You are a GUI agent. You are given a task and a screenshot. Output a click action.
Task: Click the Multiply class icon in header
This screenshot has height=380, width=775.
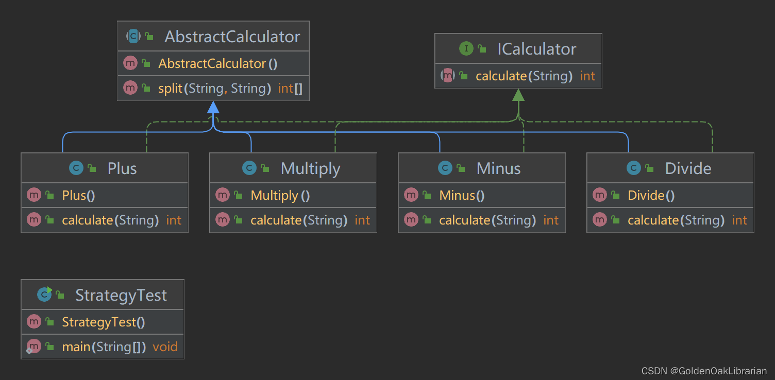click(x=249, y=168)
